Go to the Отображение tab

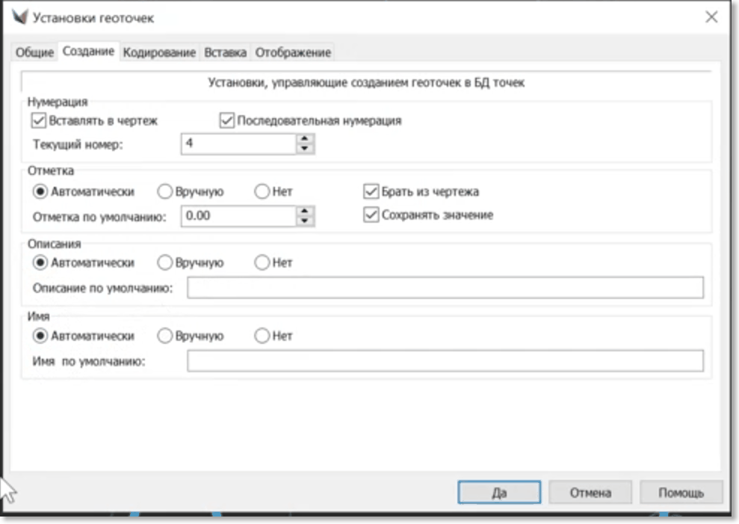[293, 52]
